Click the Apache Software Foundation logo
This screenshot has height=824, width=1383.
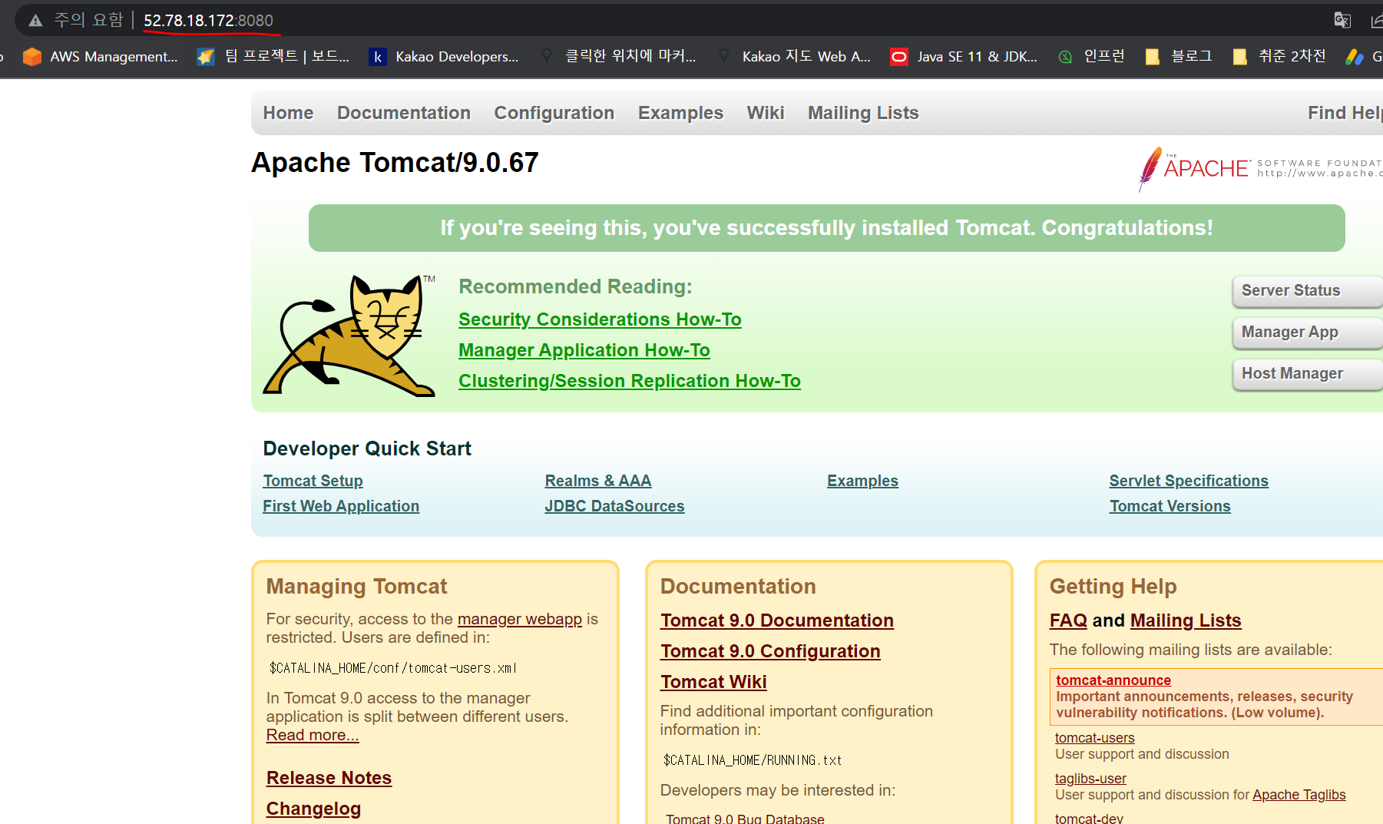1260,168
